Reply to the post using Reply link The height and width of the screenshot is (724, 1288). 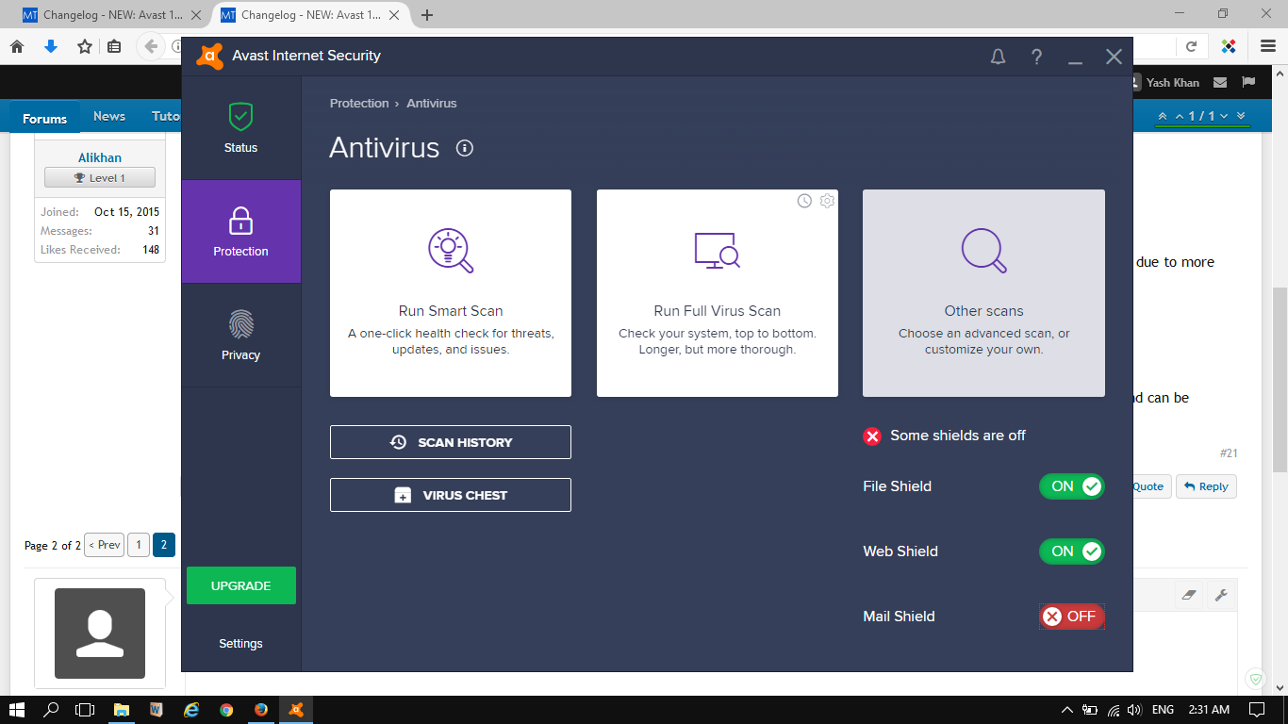pyautogui.click(x=1206, y=486)
